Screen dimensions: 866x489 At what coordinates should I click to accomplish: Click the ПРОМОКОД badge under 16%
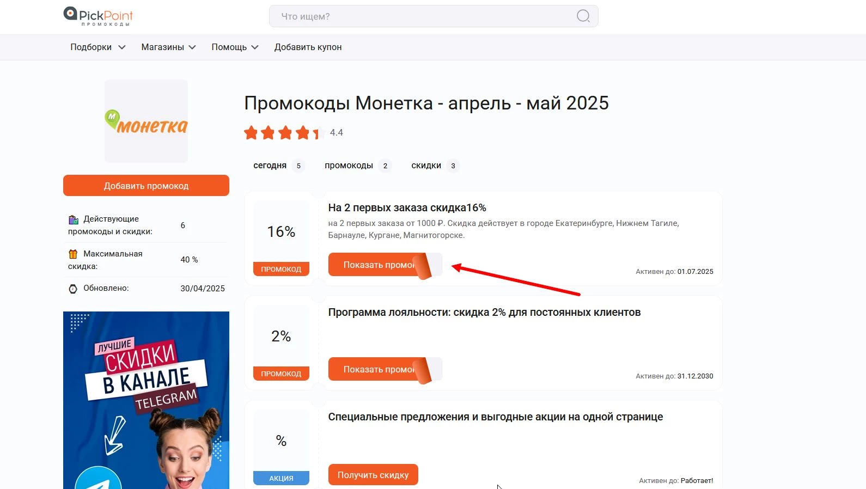coord(281,269)
